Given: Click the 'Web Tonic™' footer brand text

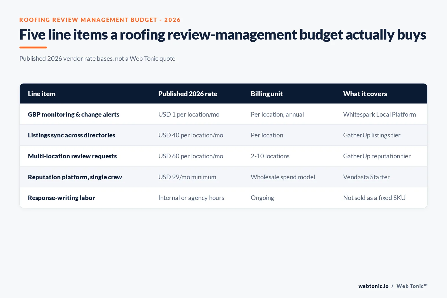Looking at the screenshot, I should point(412,286).
